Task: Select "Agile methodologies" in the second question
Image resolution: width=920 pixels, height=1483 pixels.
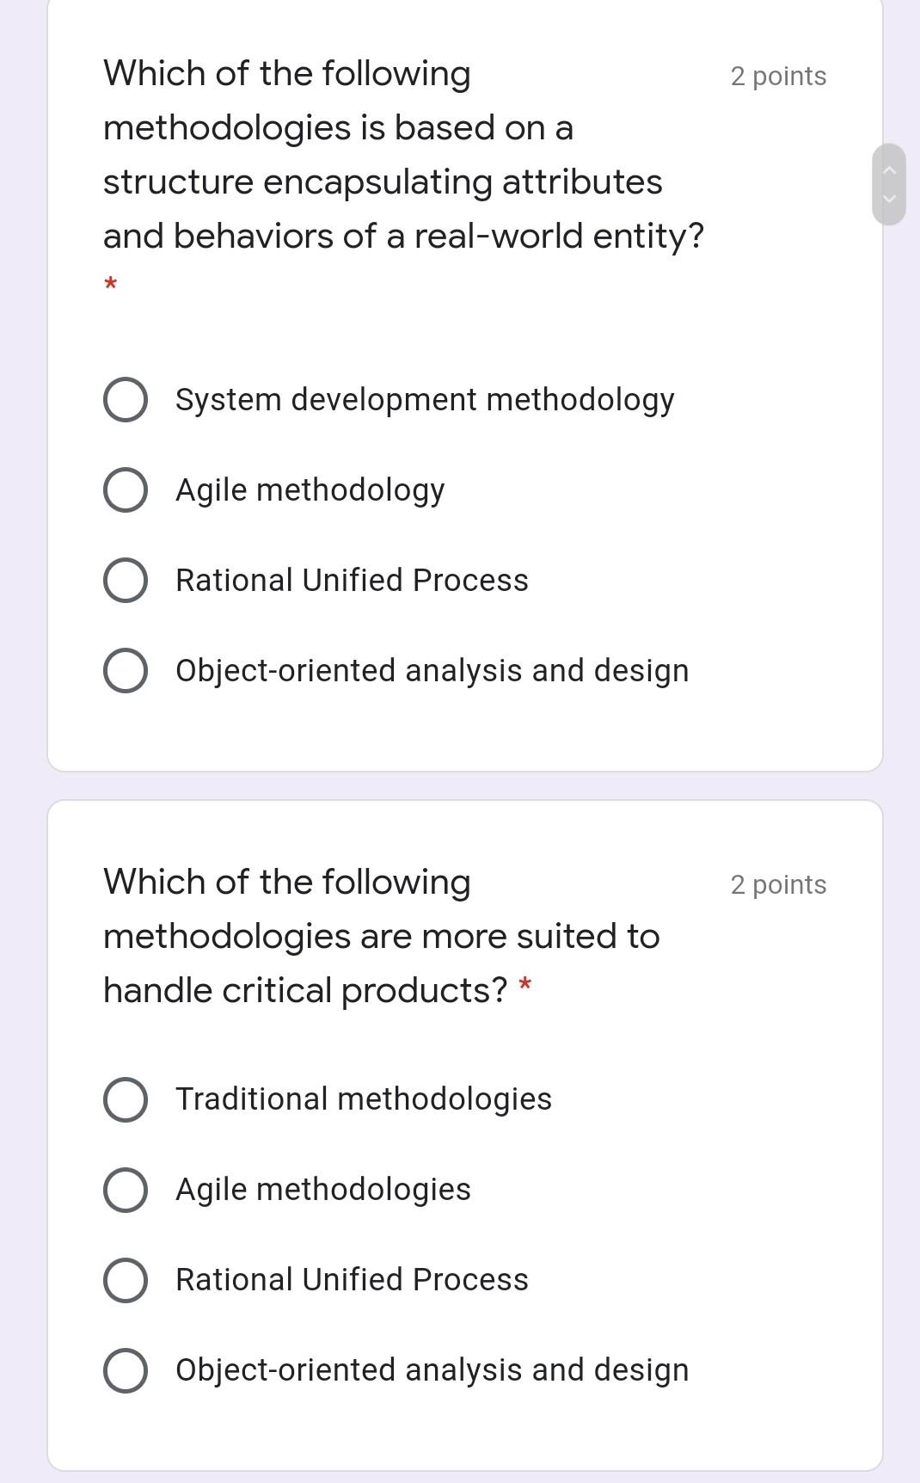Action: point(125,1190)
